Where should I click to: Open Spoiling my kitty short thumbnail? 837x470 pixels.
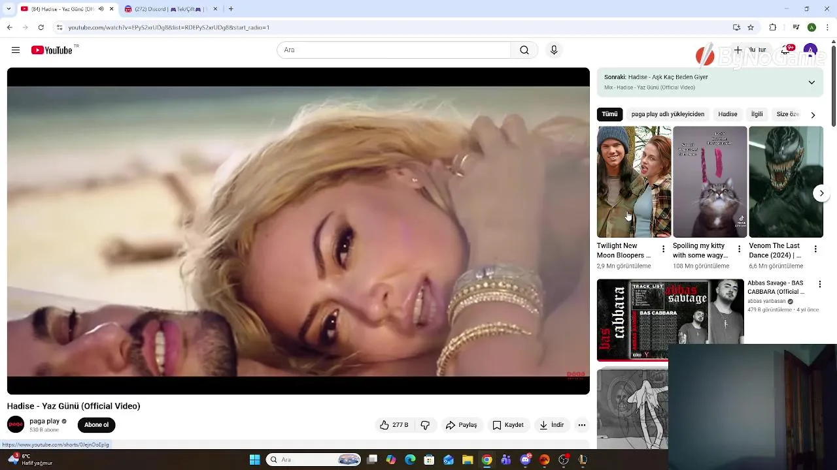coord(709,182)
